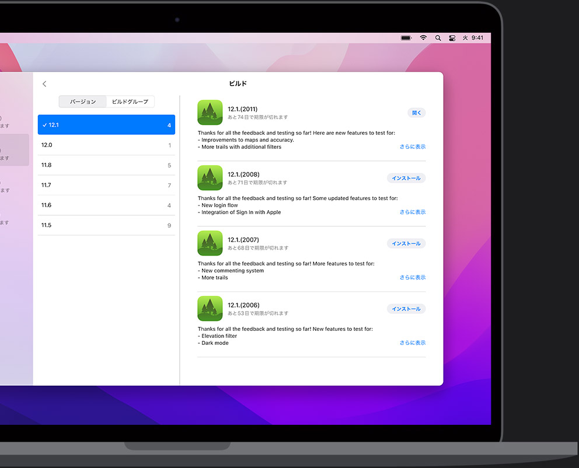579x468 pixels.
Task: Open build 12.1.(2011) with 開く button
Action: coord(416,113)
